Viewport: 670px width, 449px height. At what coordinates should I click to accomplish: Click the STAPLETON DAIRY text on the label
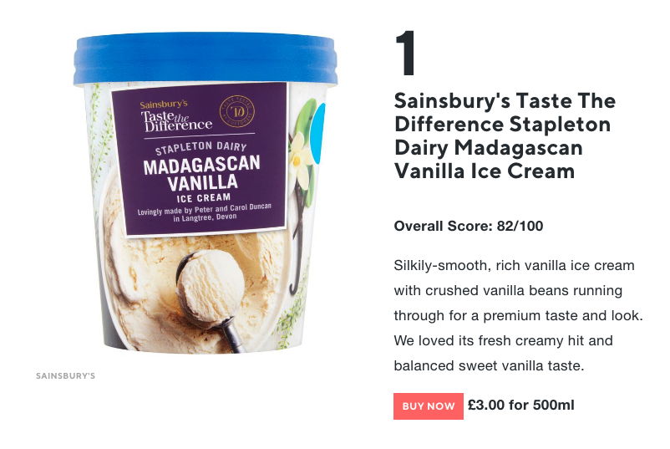[200, 147]
